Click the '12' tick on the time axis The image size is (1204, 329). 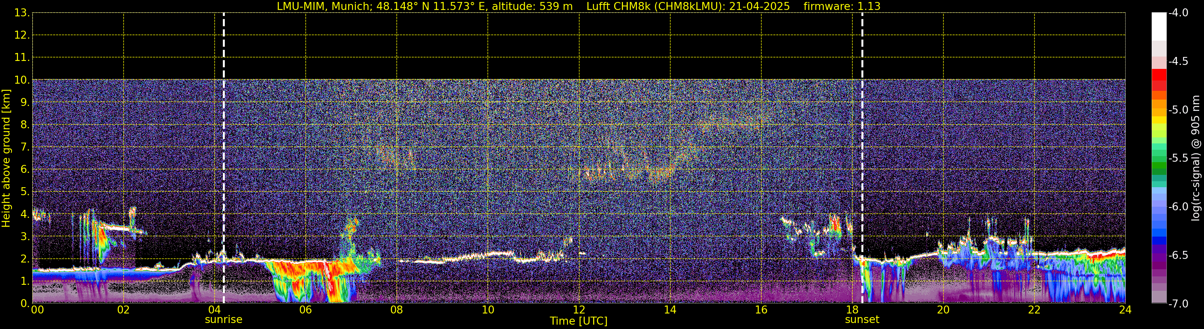(x=579, y=310)
